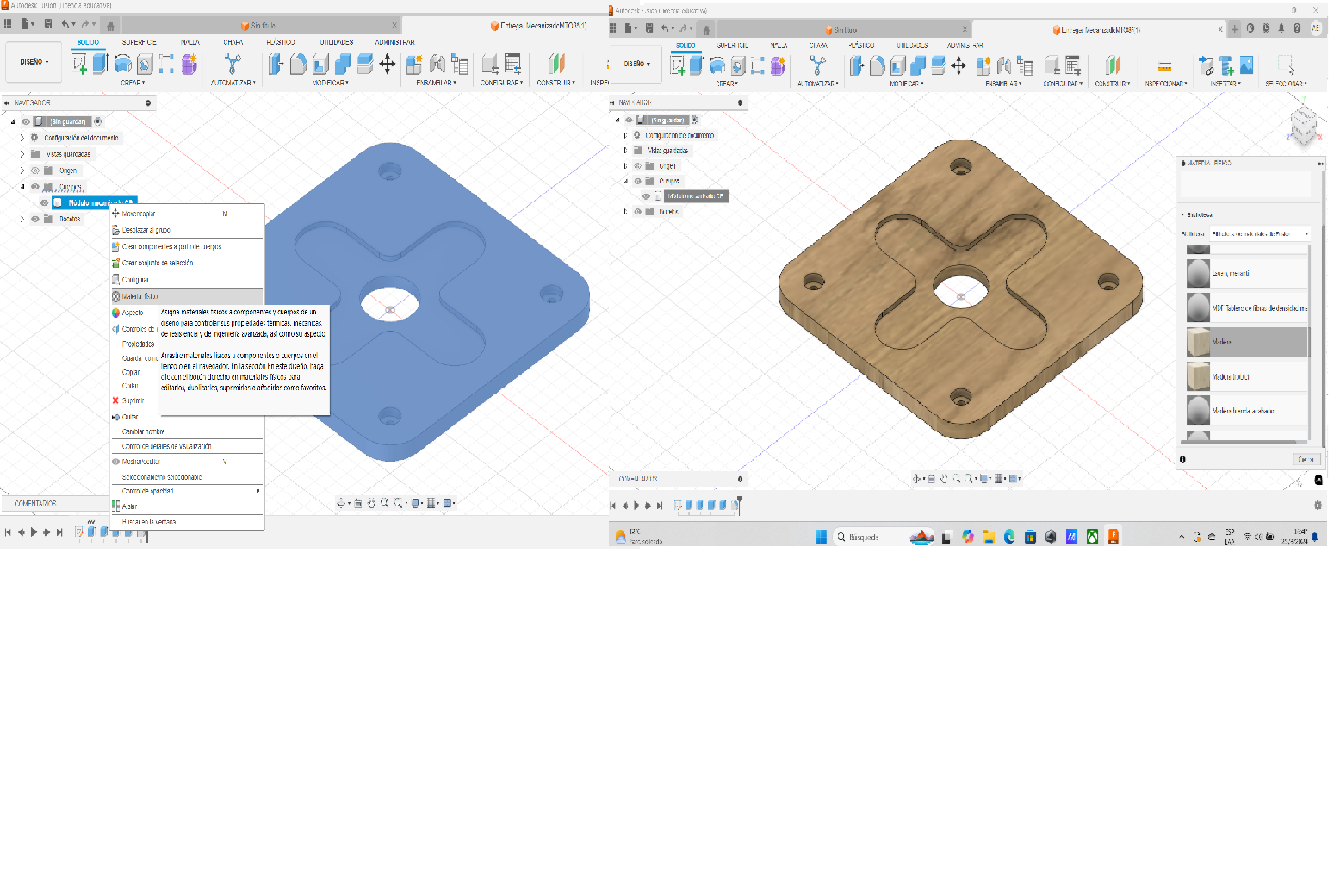
Task: Toggle visibility eye of Bocetos, left window
Action: point(35,219)
